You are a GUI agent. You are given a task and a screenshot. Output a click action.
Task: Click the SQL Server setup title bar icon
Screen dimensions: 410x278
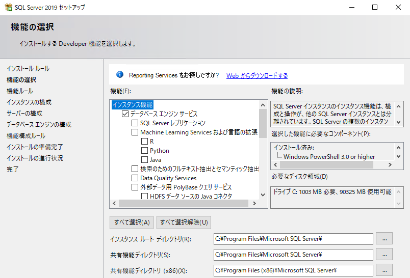tap(7, 7)
